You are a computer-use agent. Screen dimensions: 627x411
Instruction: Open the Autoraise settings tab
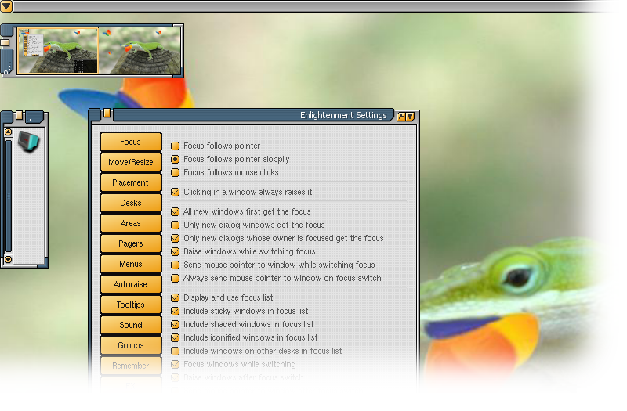(131, 284)
